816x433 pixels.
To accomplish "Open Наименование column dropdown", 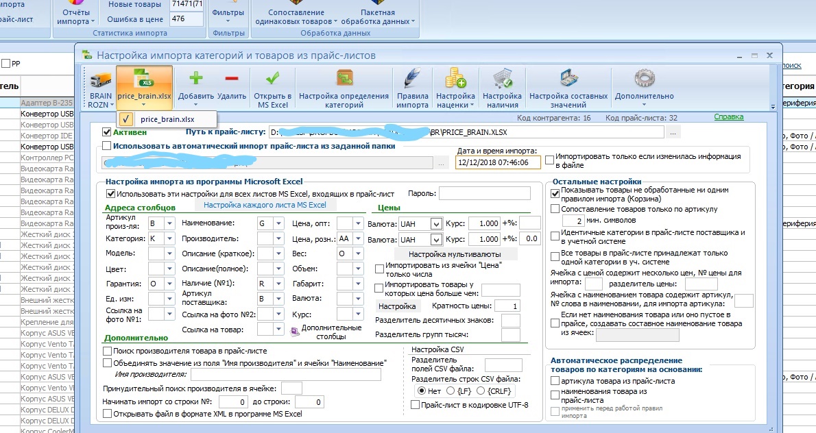I will [278, 223].
